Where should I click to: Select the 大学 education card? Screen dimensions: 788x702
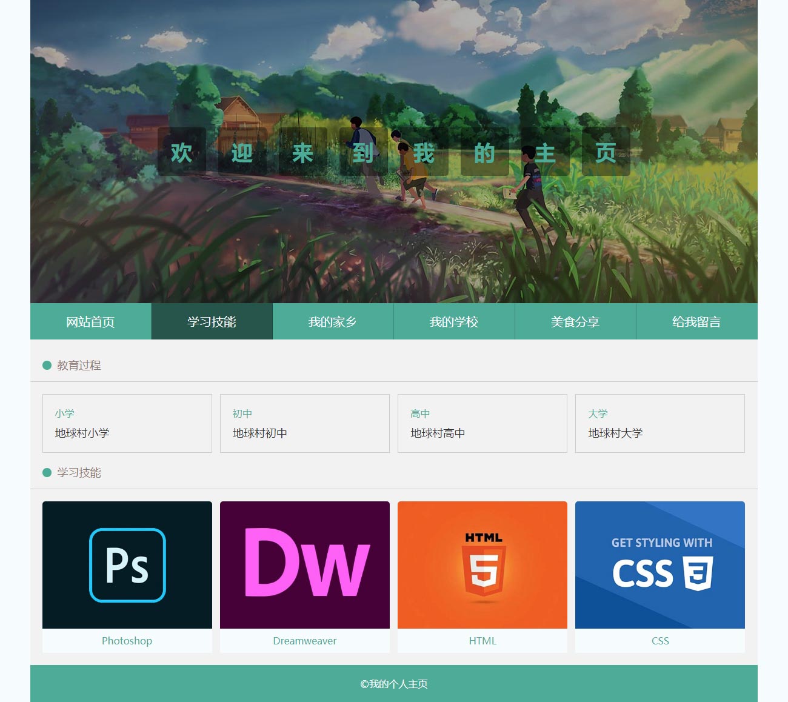click(660, 423)
